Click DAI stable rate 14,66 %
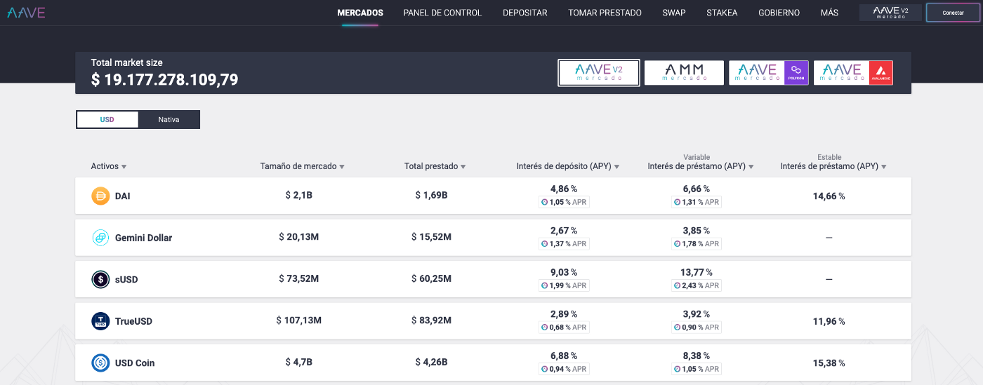This screenshot has width=983, height=385. point(829,196)
